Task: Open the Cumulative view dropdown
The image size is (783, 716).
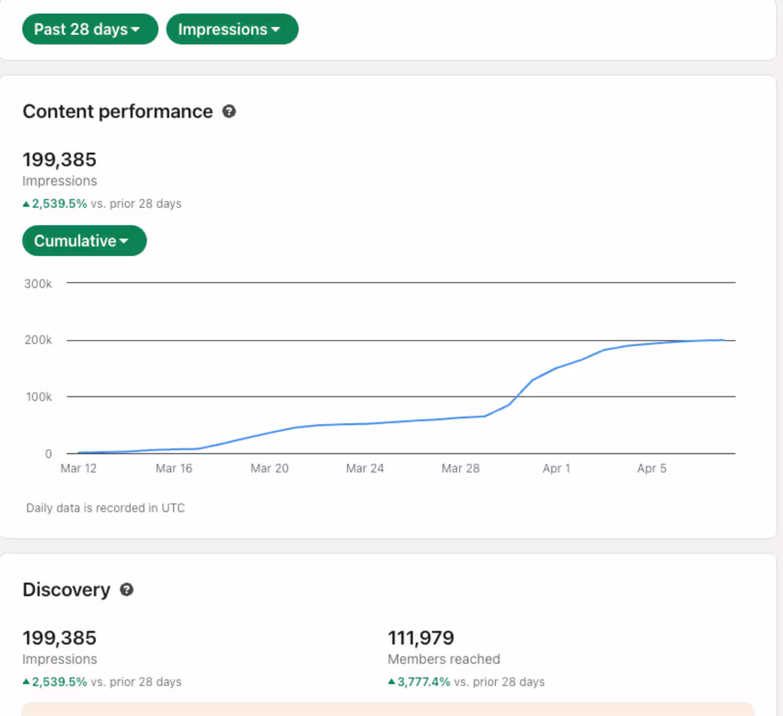Action: click(84, 241)
